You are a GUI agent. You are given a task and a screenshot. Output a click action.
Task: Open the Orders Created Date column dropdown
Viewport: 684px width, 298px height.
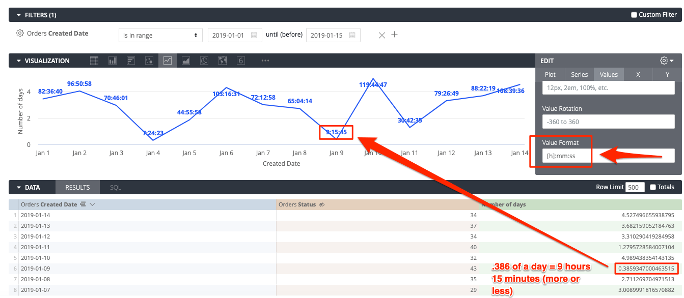click(92, 204)
